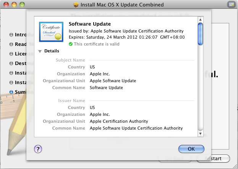Click the 'Expires: Saturday, 24 March 2012' line
Image resolution: width=238 pixels, height=169 pixels.
(x=127, y=37)
